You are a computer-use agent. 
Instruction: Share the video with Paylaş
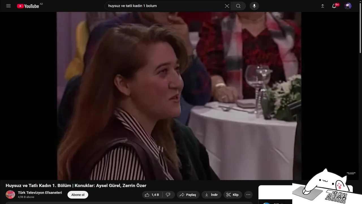point(188,195)
